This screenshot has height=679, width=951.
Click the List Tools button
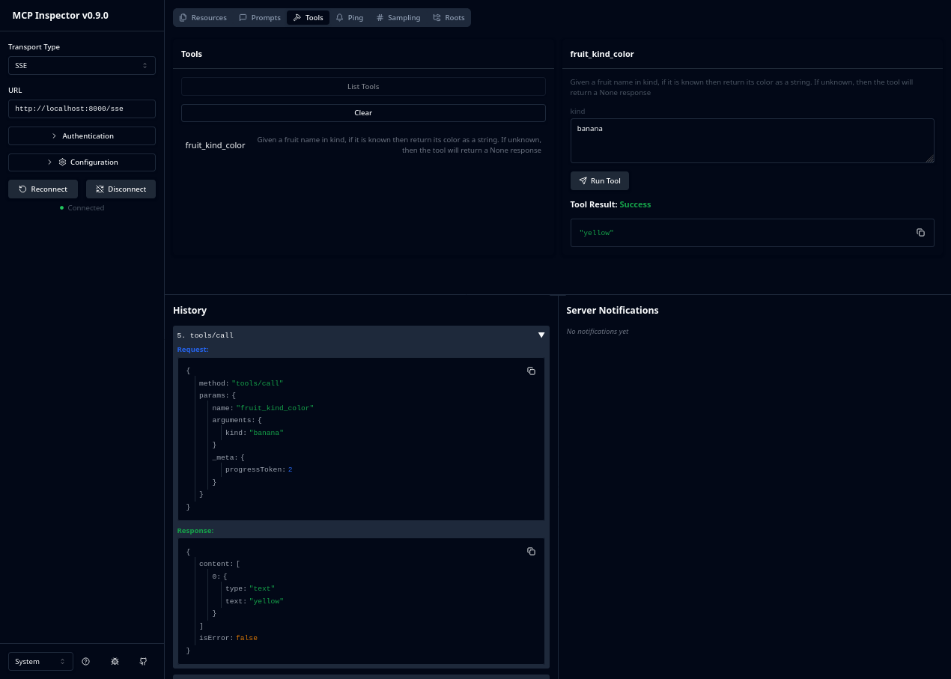tap(363, 87)
